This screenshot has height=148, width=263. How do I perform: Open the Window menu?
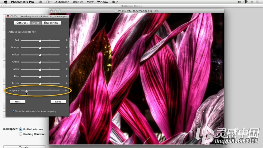tap(103, 2)
